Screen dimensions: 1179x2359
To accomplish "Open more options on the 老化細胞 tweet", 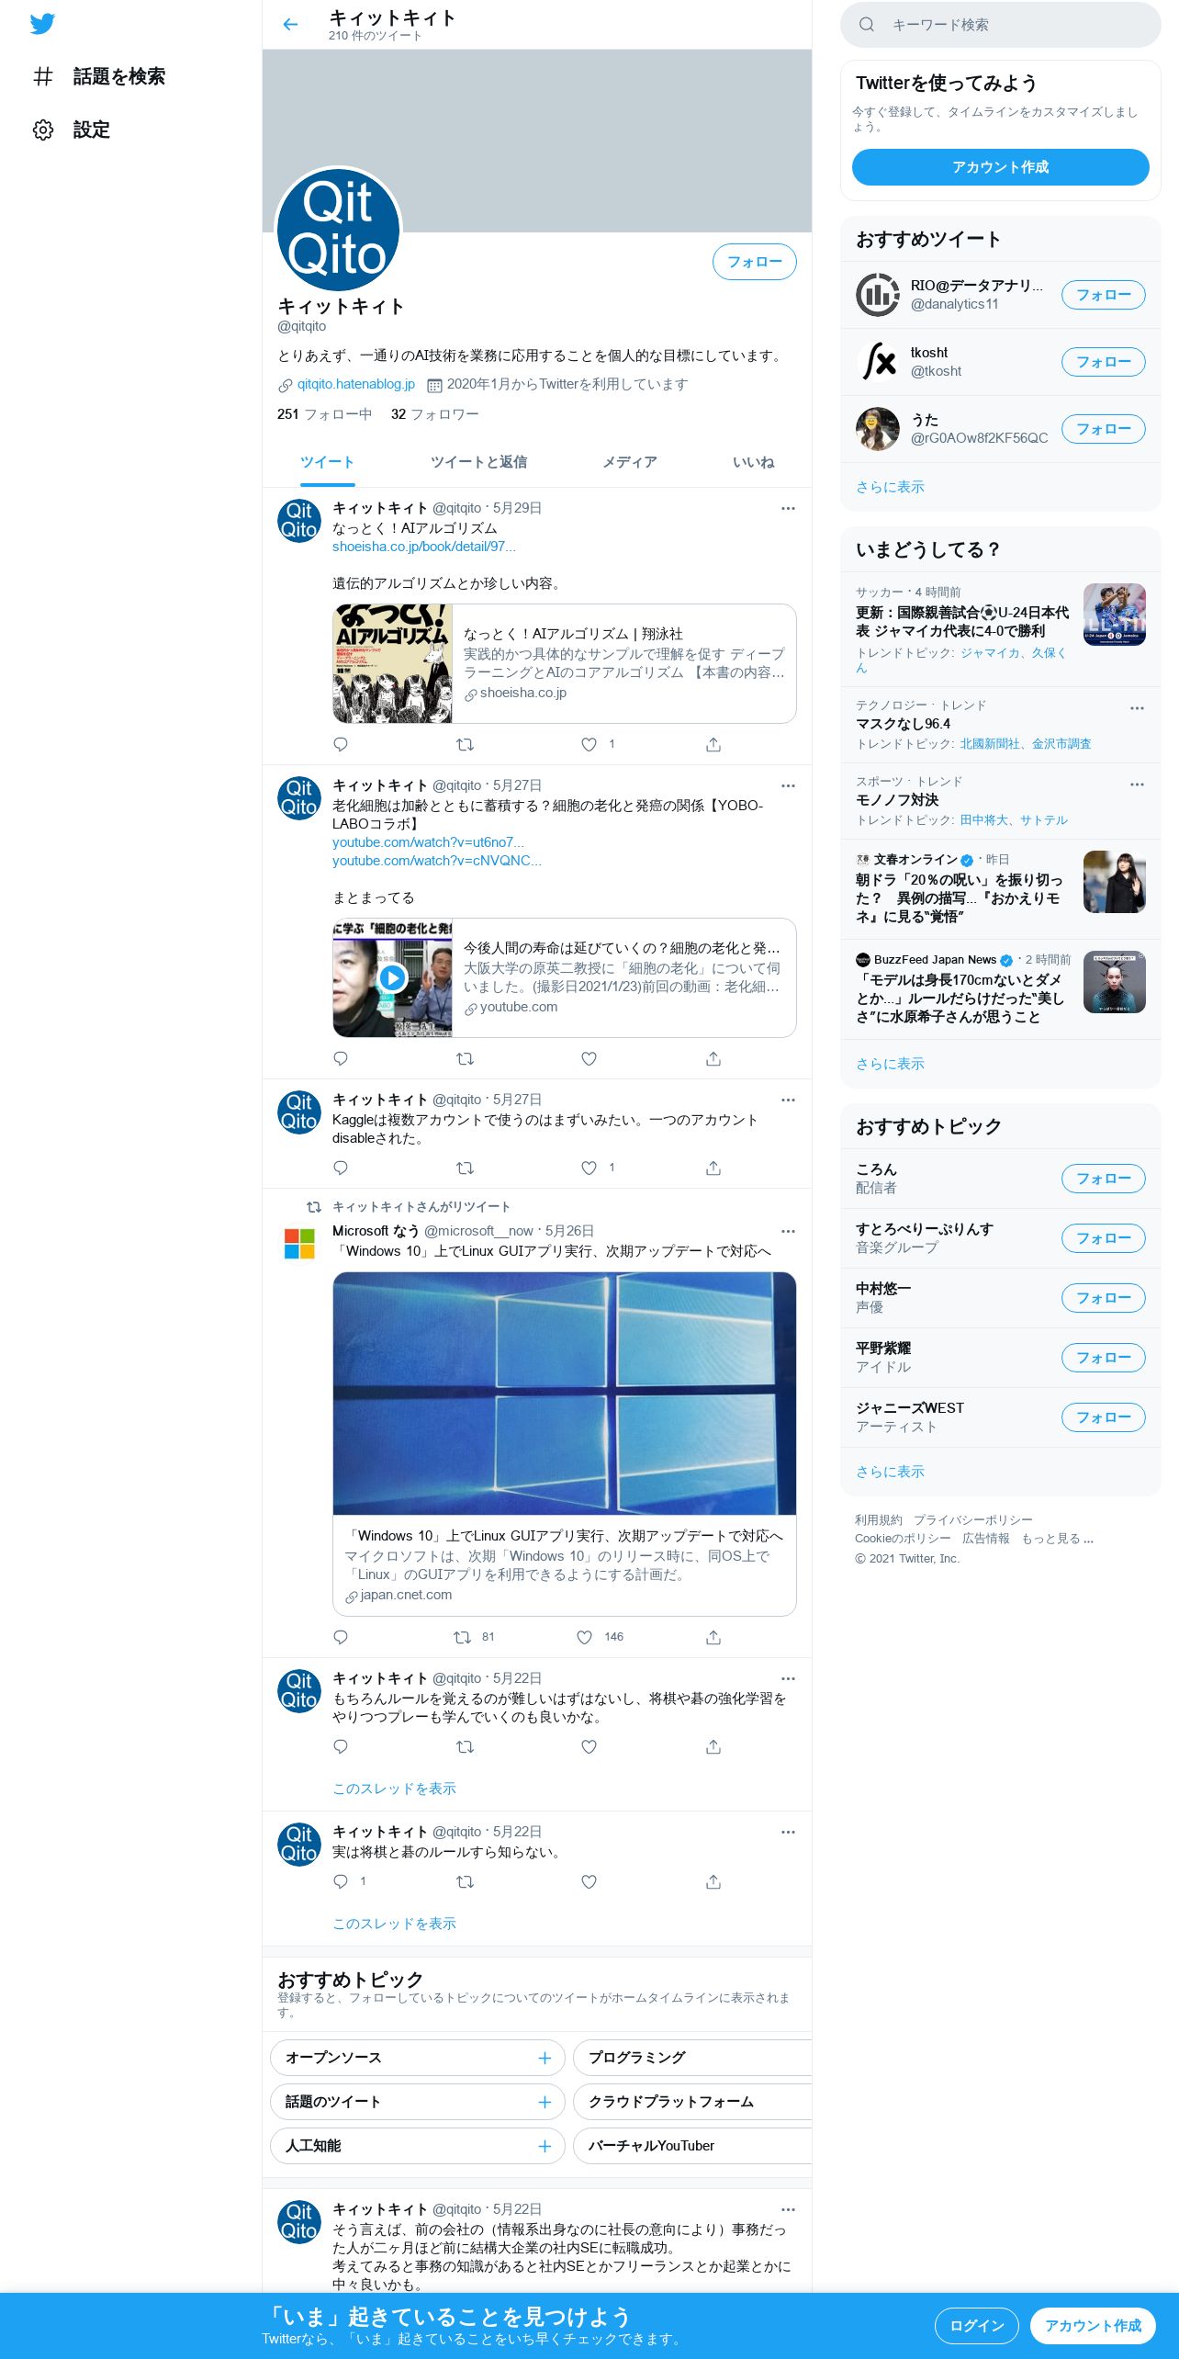I will tap(788, 785).
